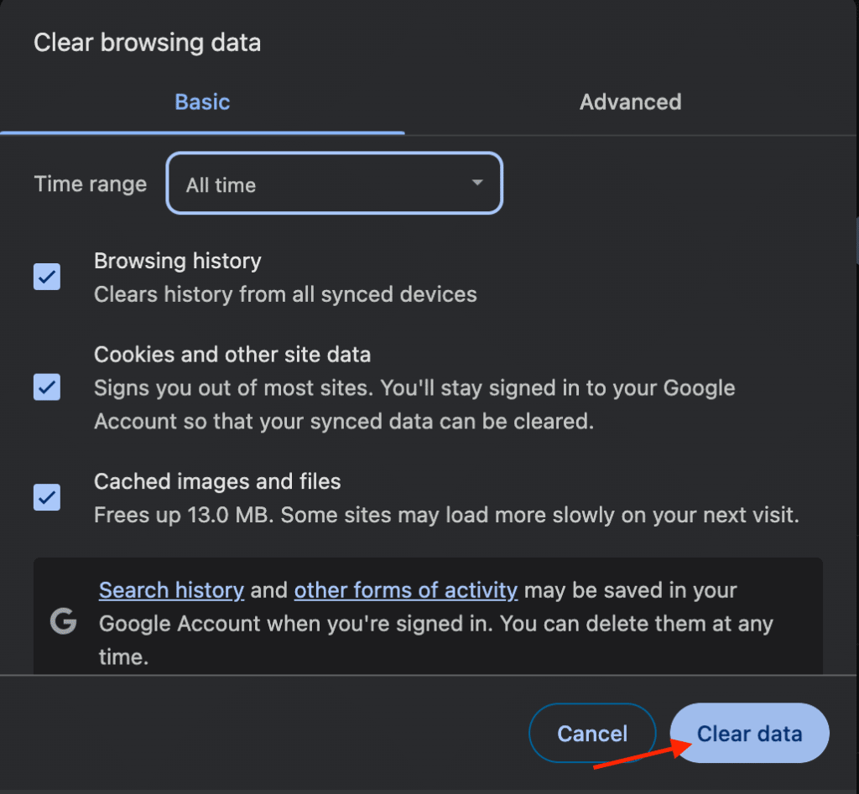Click the Time range dropdown arrow

coord(476,184)
